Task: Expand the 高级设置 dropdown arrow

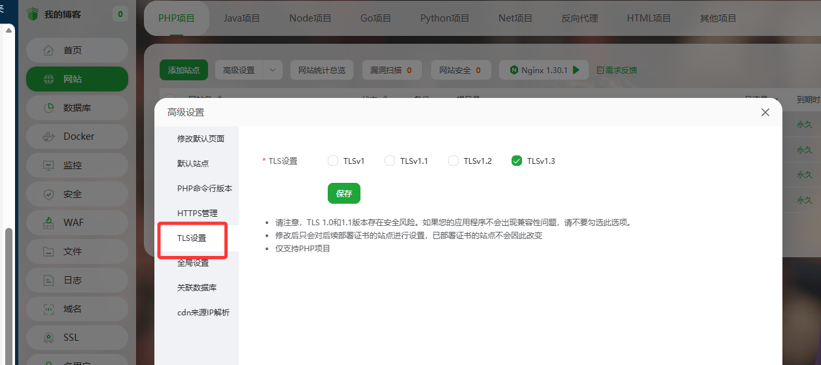Action: click(273, 70)
